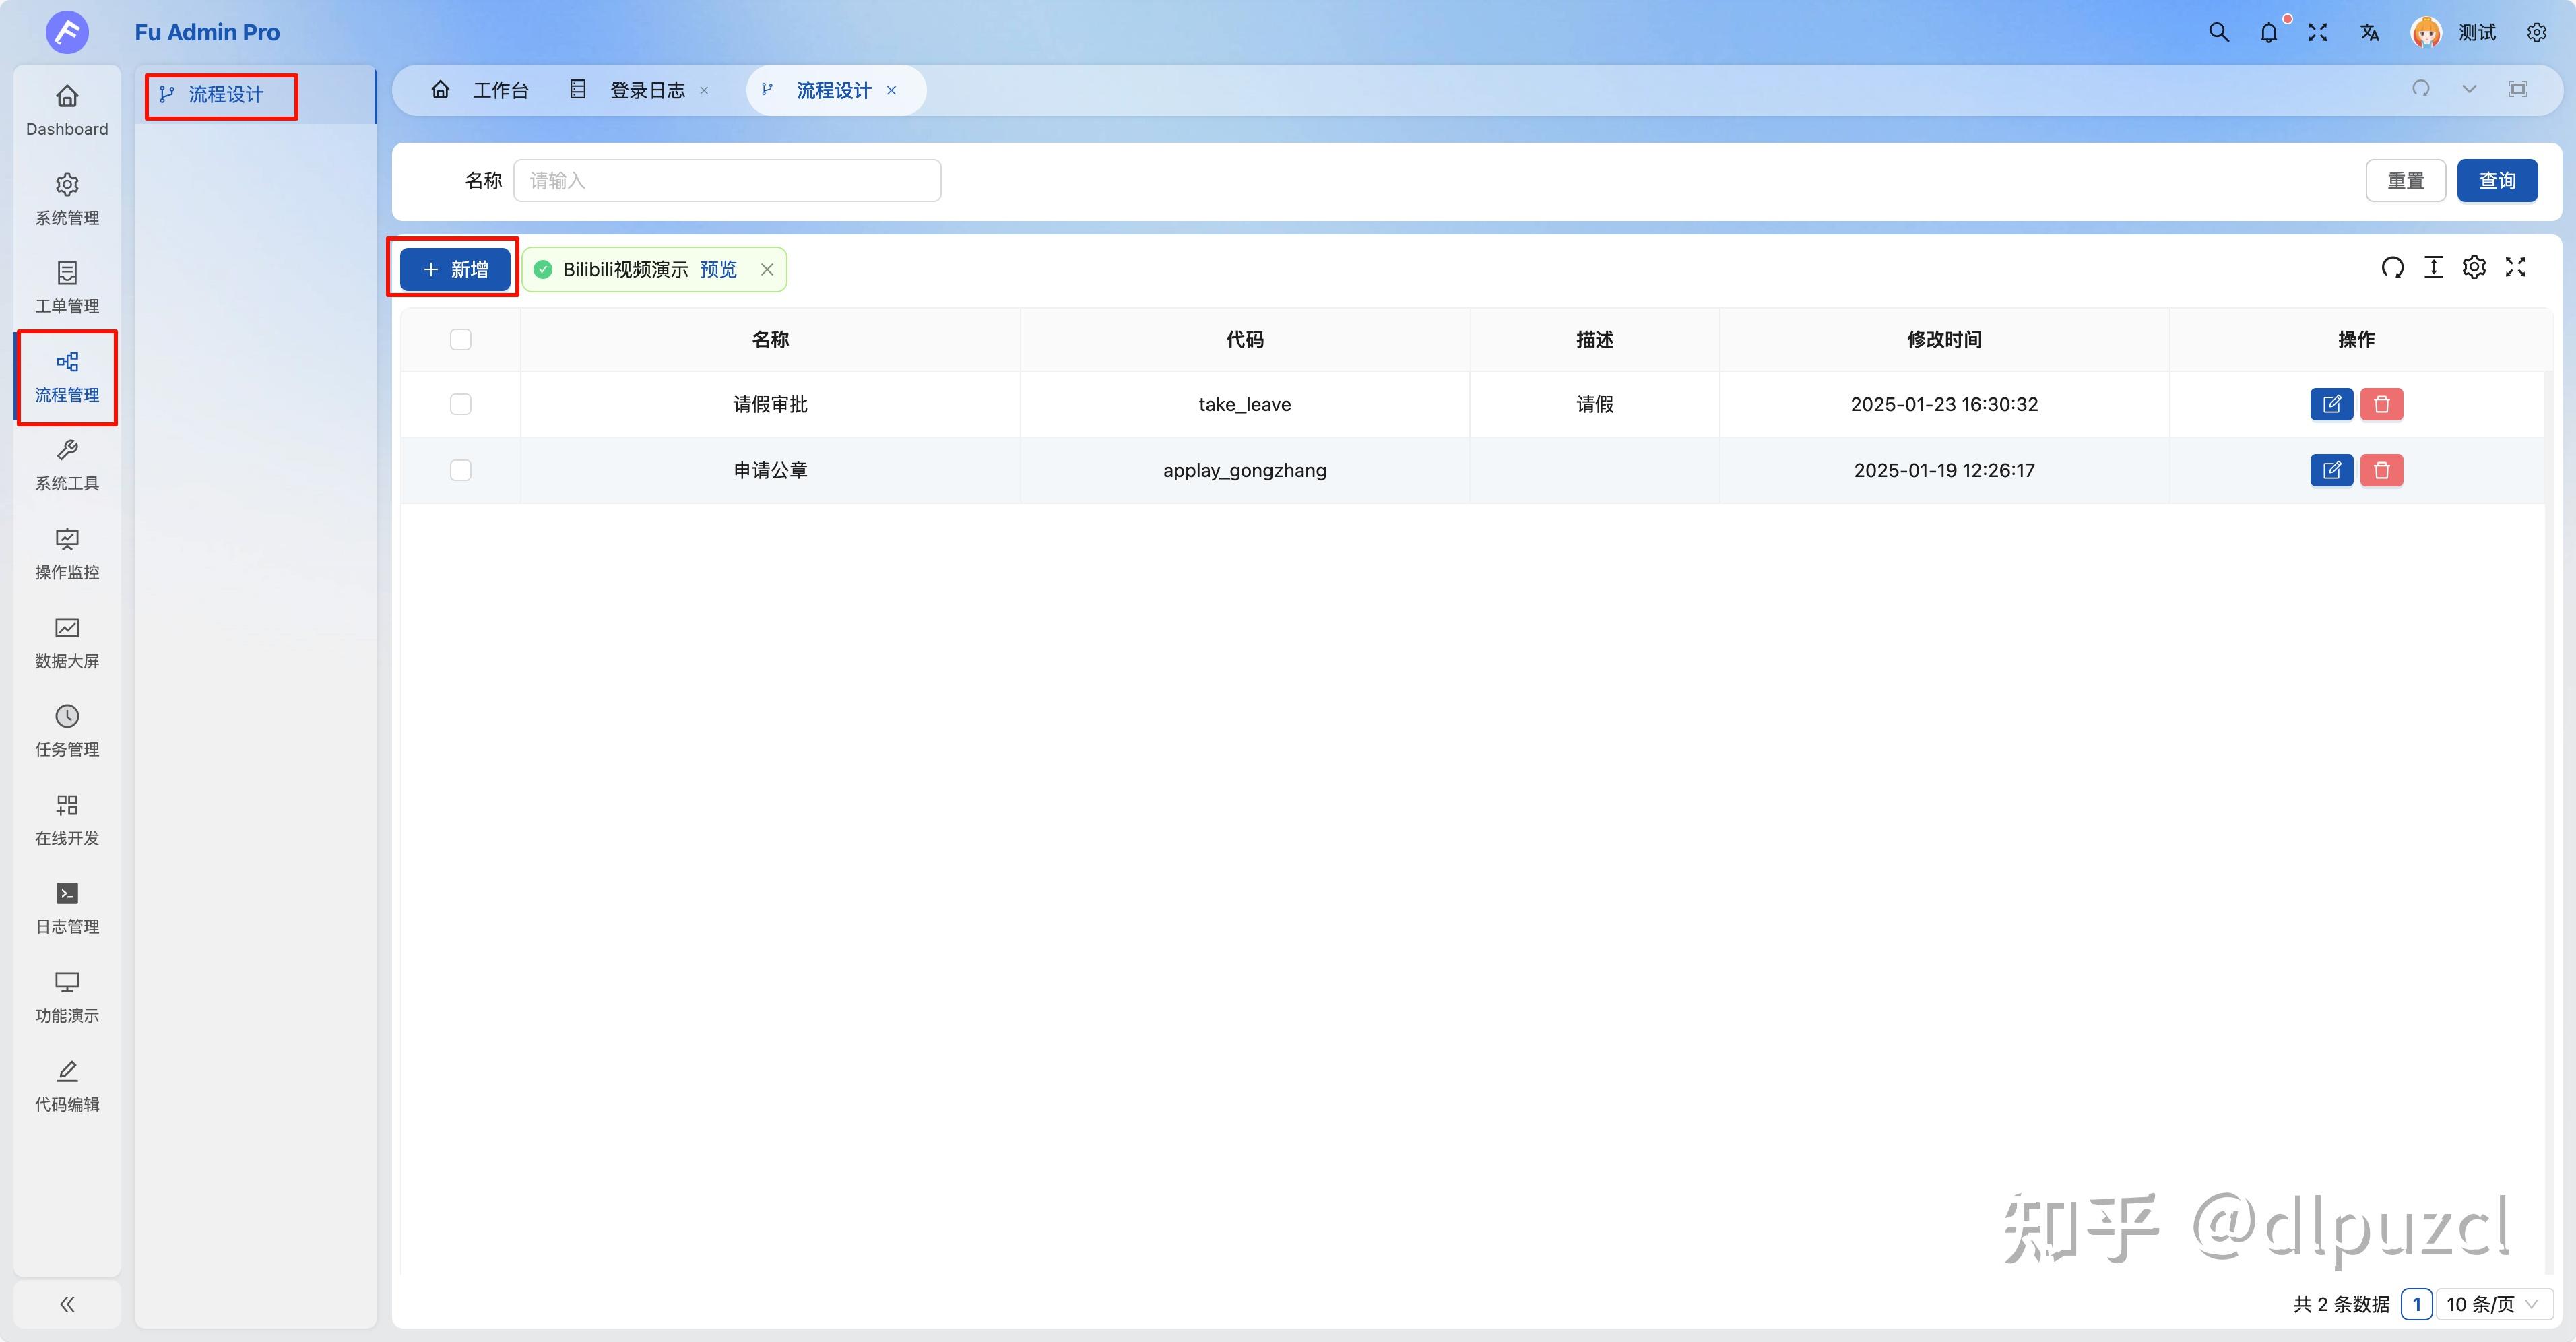Switch interface language via 文A icon

tap(2369, 32)
